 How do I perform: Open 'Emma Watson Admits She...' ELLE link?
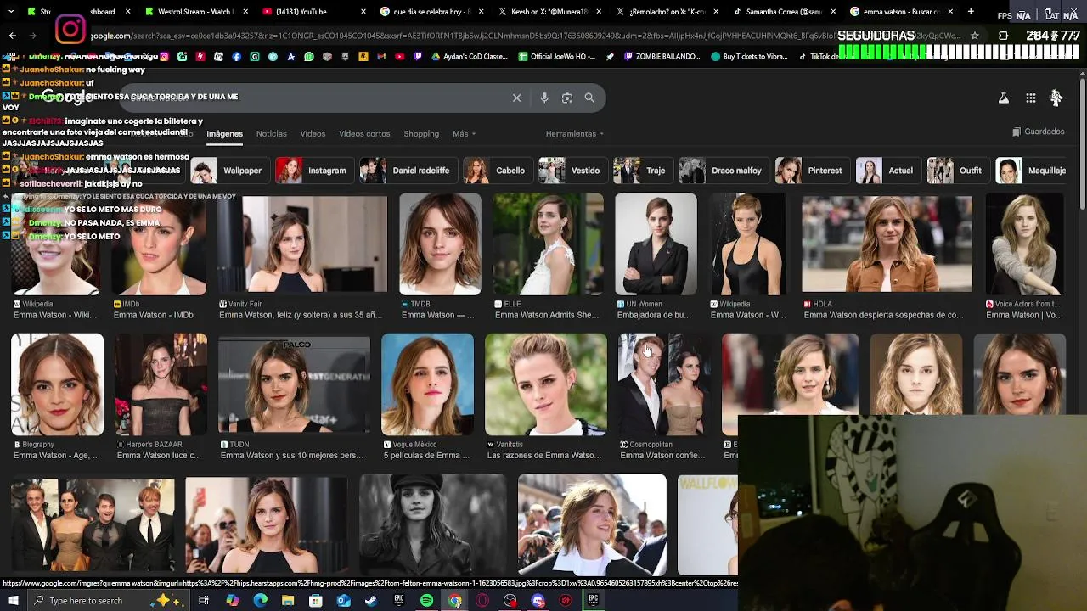pos(547,315)
